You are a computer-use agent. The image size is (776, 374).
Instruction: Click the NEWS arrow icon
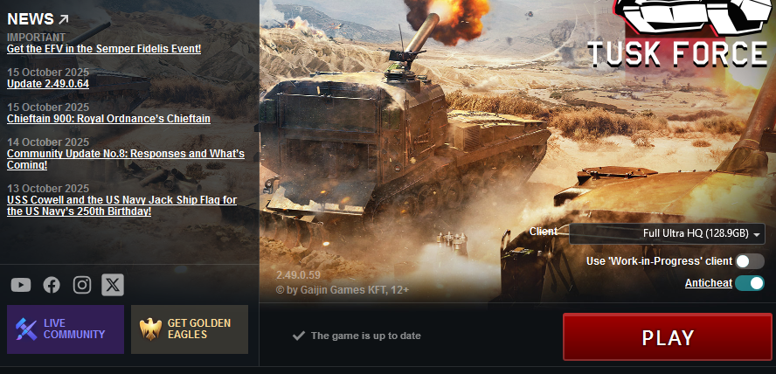pos(63,19)
